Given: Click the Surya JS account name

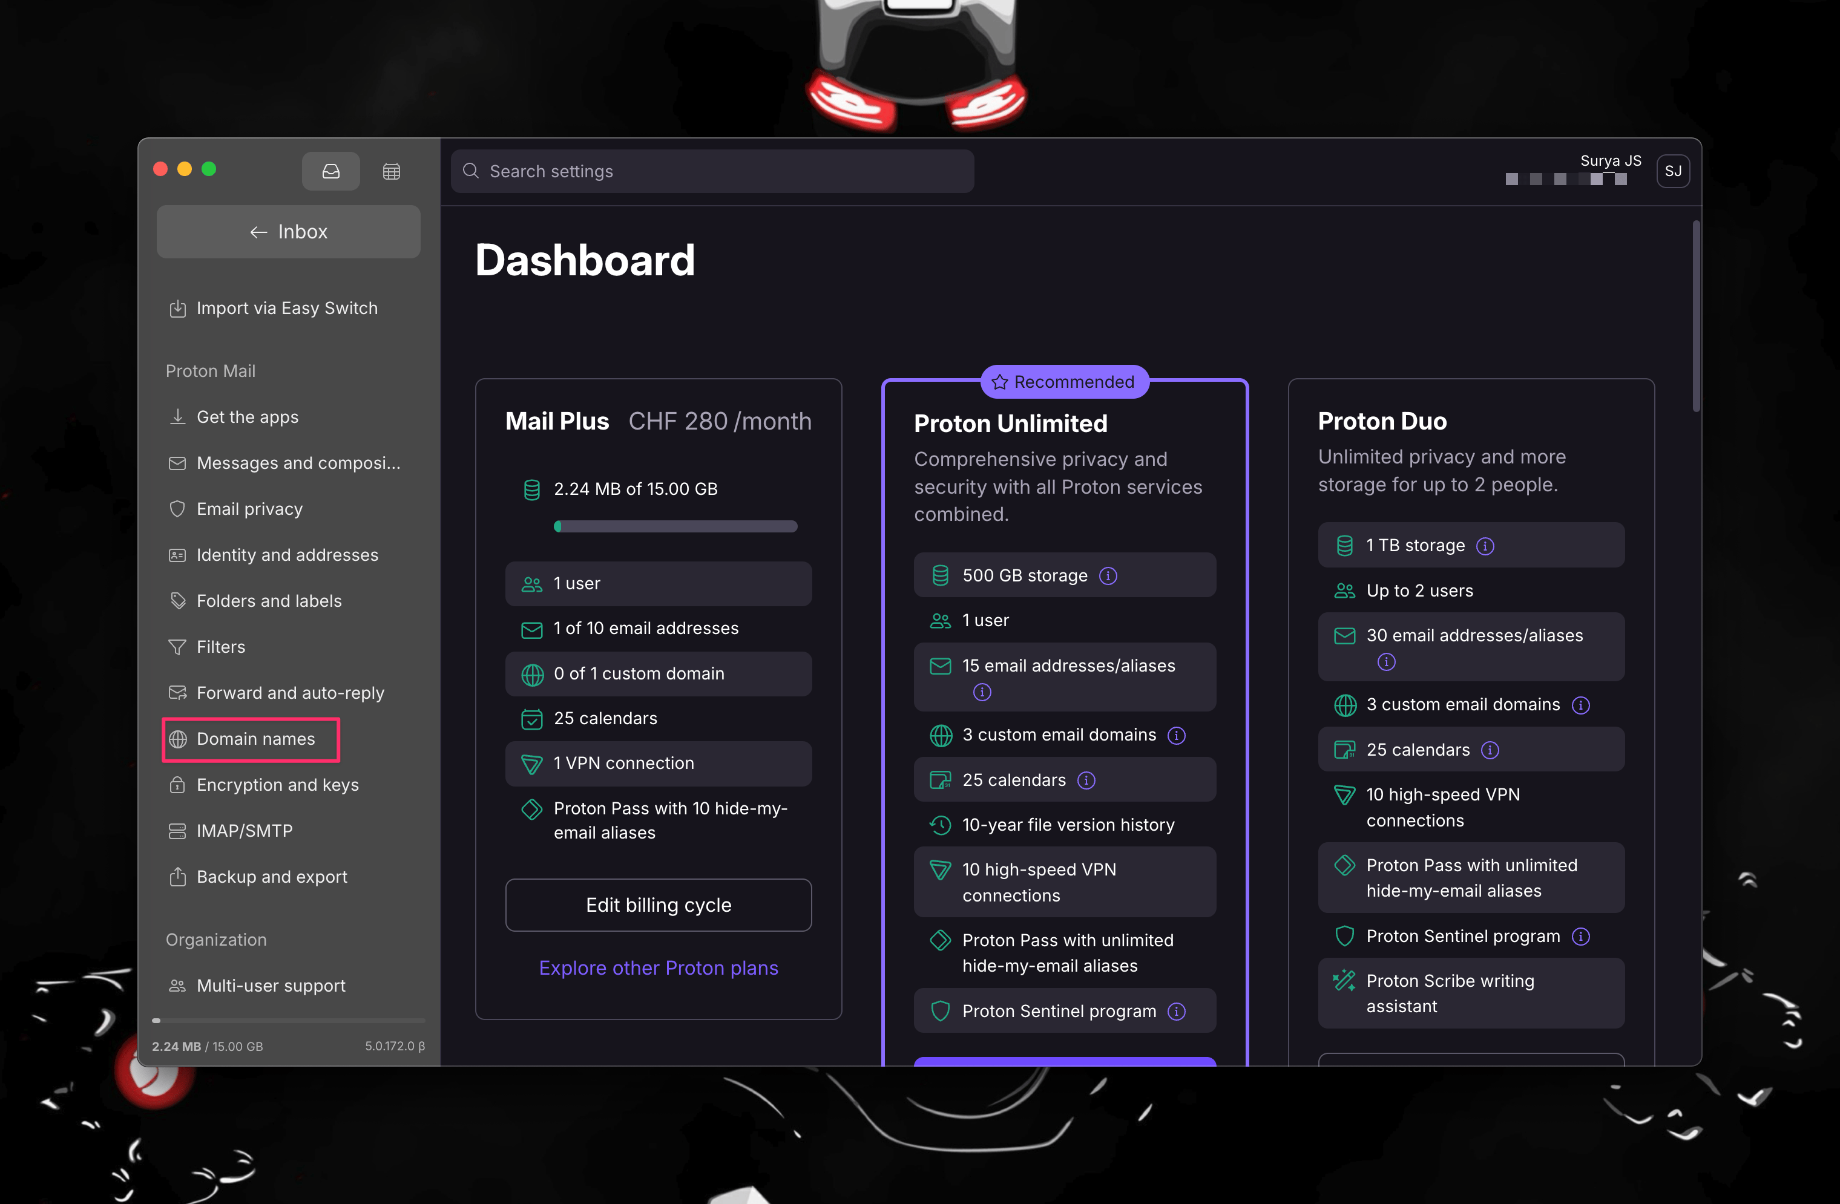Looking at the screenshot, I should click(x=1611, y=161).
